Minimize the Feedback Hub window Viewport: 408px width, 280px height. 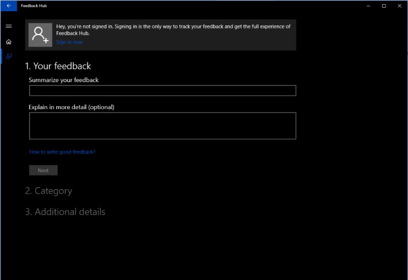point(368,6)
